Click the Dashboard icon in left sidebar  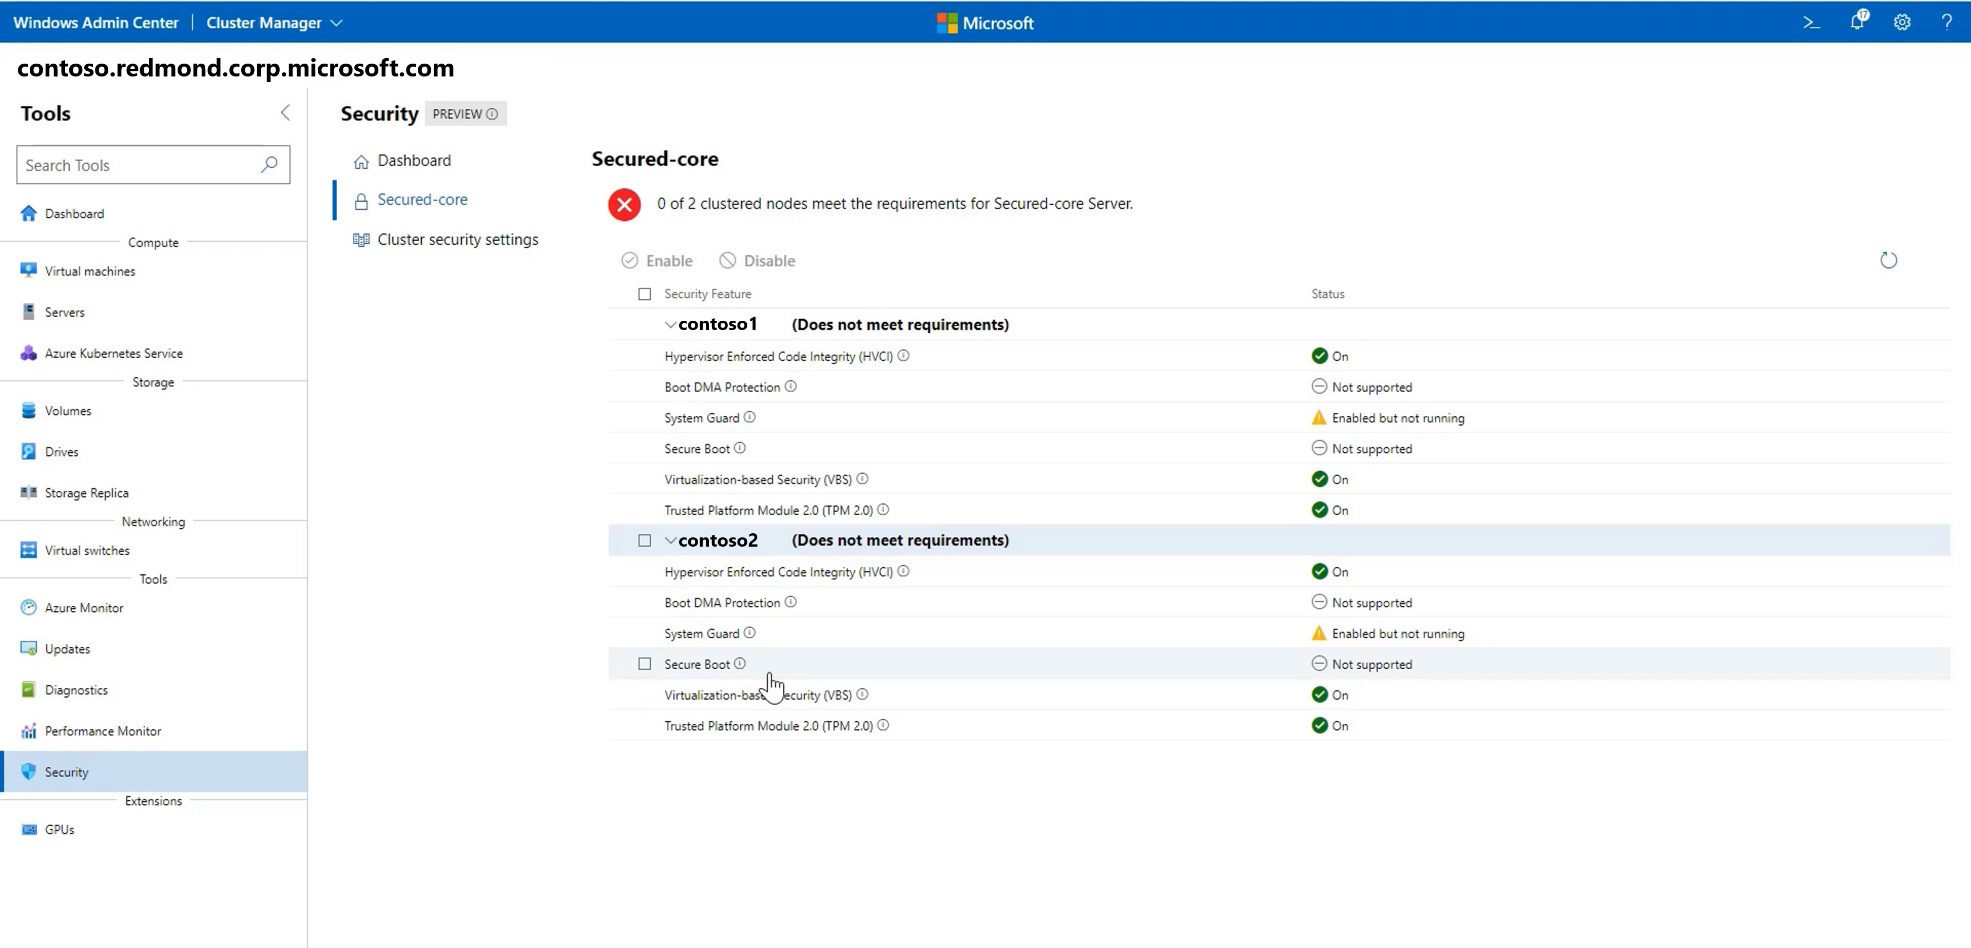click(28, 212)
